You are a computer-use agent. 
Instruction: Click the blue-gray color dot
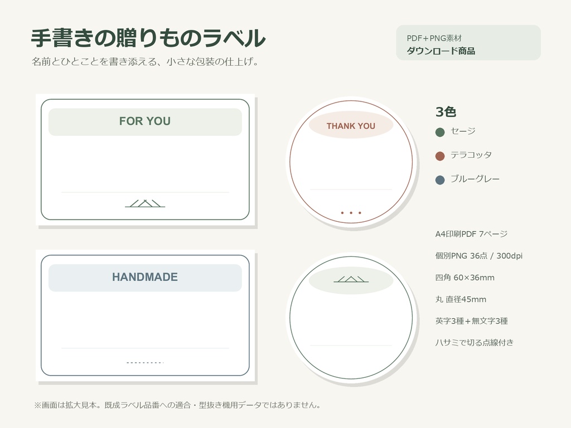[x=440, y=180]
